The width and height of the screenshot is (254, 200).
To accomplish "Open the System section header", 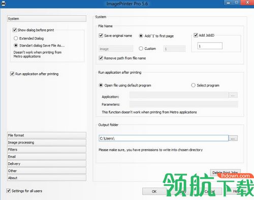I will 47,18.
